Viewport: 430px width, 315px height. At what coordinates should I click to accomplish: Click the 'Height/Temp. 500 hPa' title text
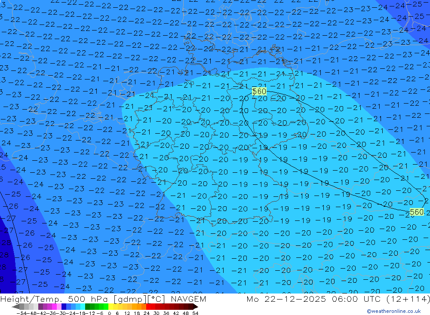point(55,299)
